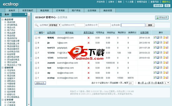Click the edit pencil icon for member zuanshi
Image resolution: width=172 pixels, height=106 pixels.
(155, 62)
